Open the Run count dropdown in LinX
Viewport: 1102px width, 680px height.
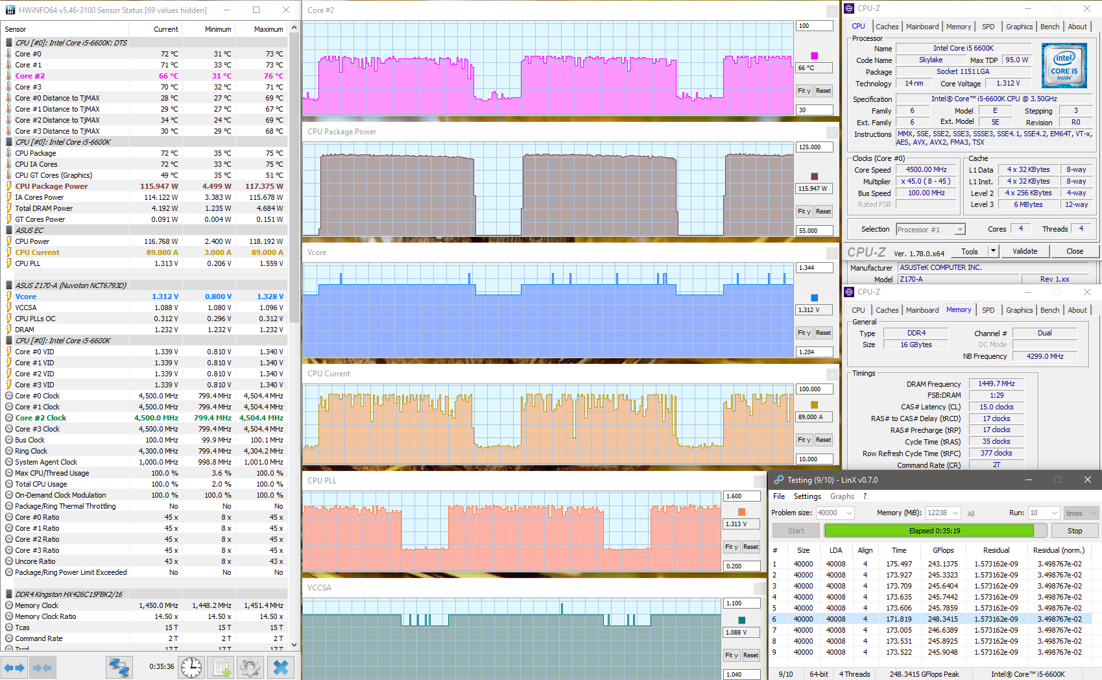click(x=1054, y=513)
